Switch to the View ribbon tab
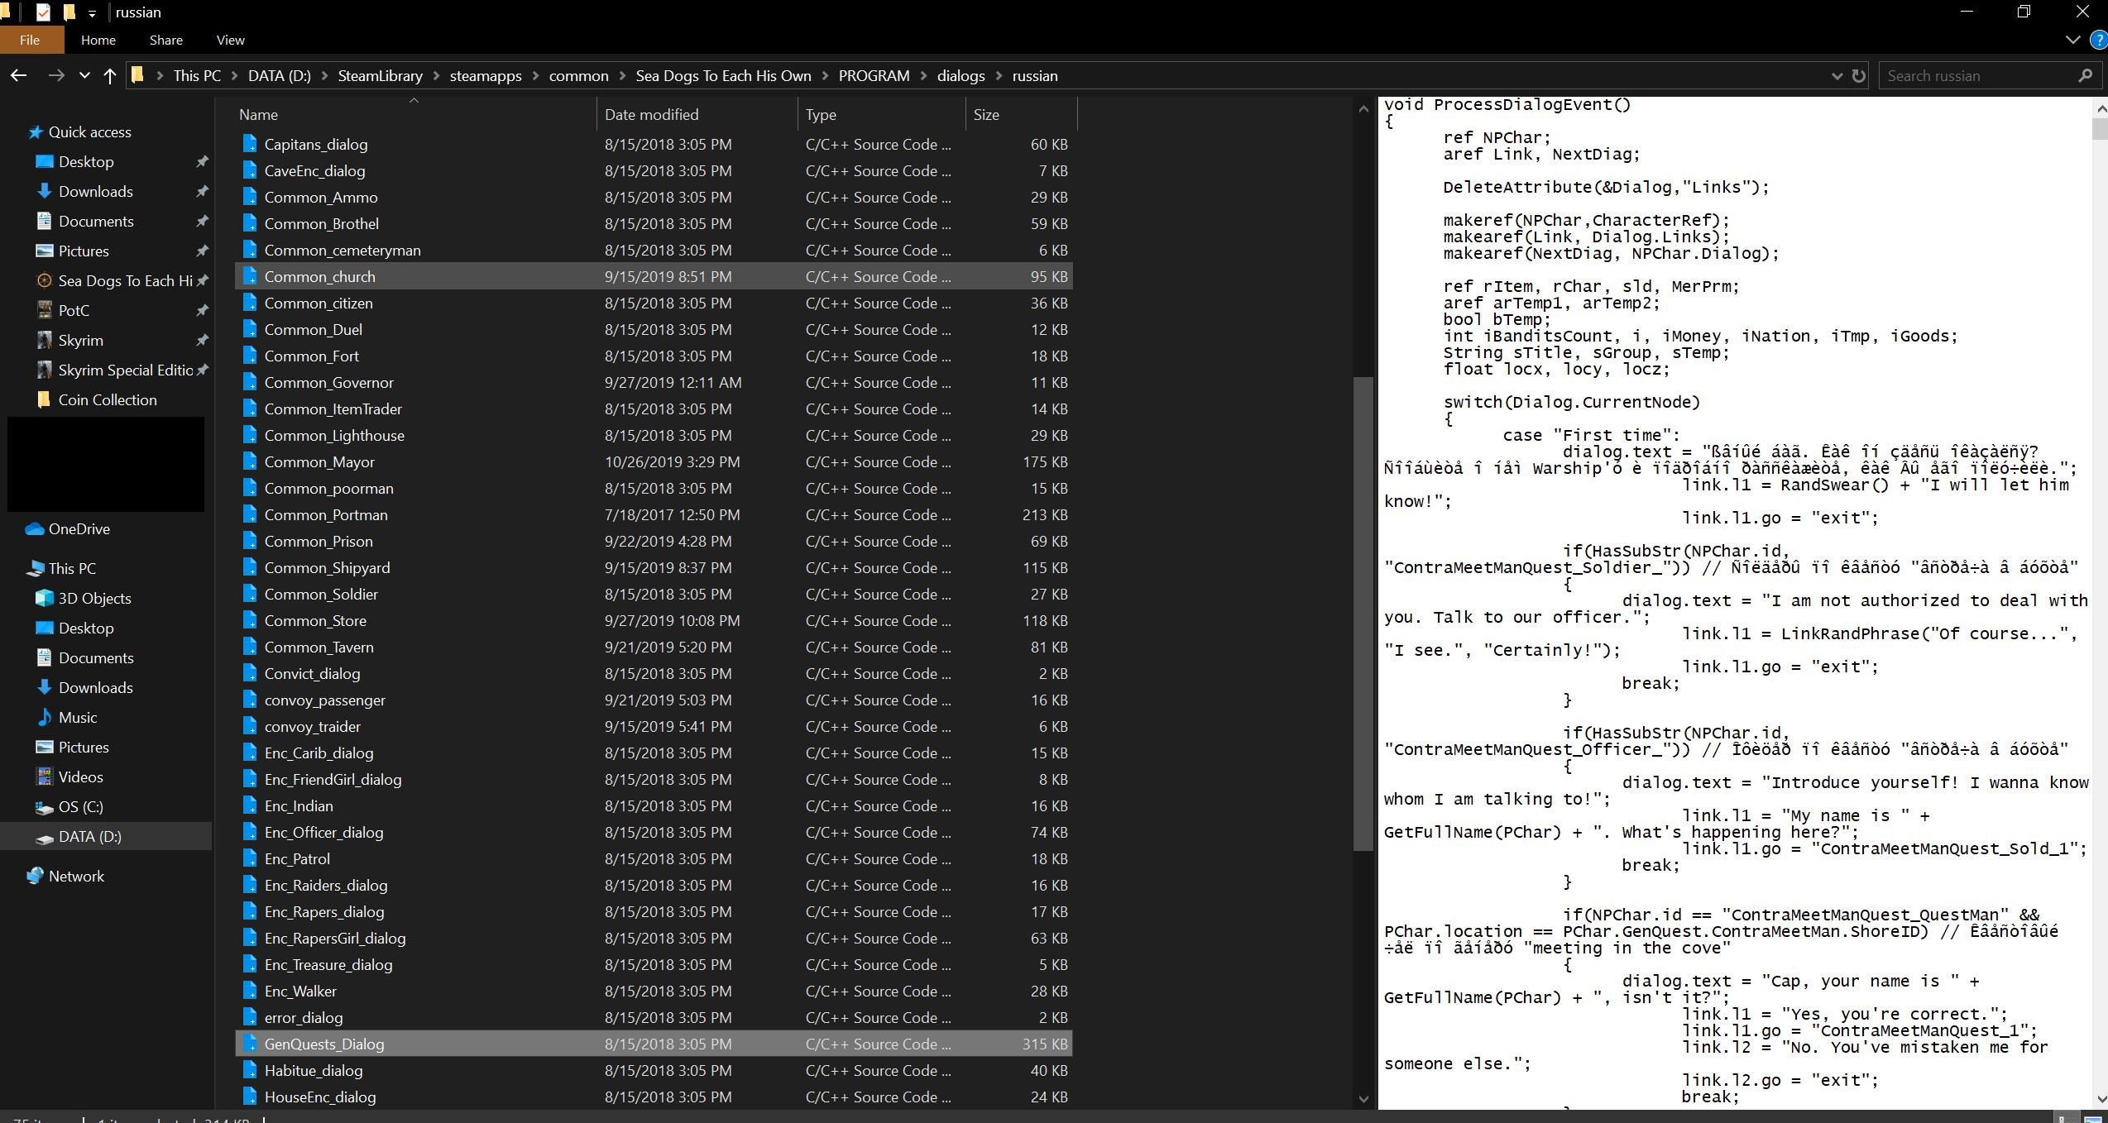 tap(230, 40)
